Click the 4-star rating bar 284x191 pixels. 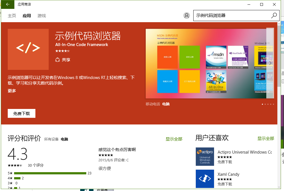[17, 178]
